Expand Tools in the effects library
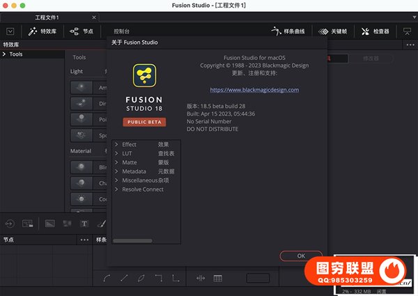 click(x=4, y=54)
